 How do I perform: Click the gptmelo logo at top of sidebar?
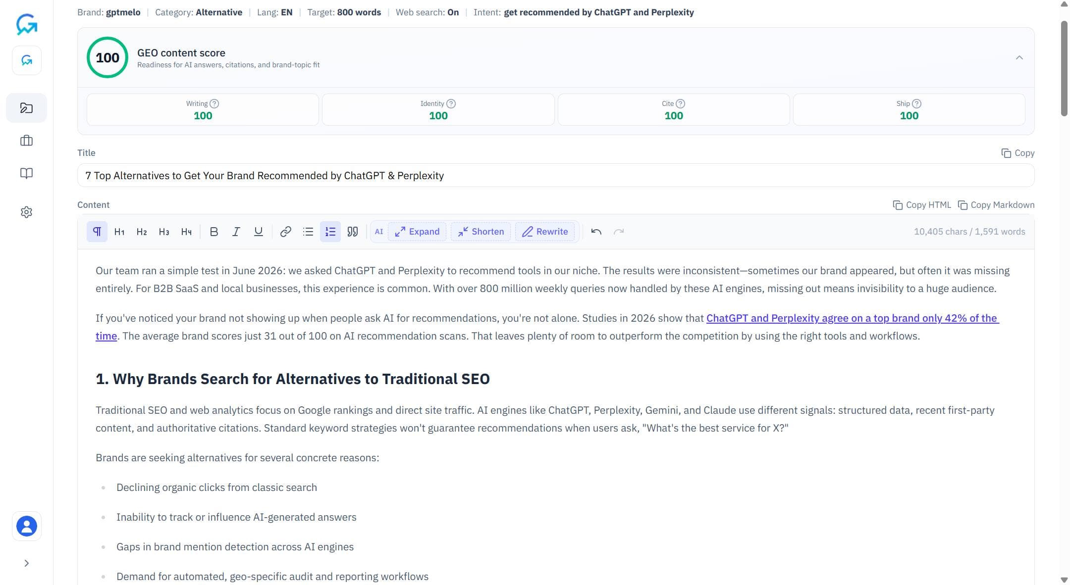pyautogui.click(x=27, y=24)
